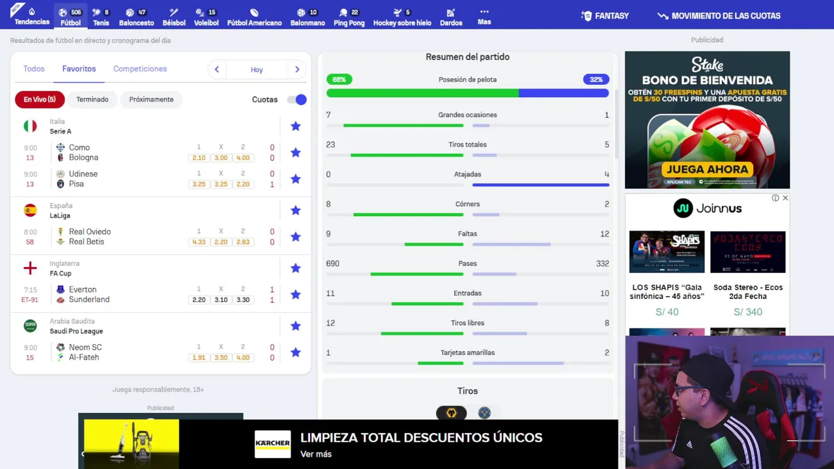Open the Tendencias section
Image resolution: width=834 pixels, height=469 pixels.
tap(32, 16)
